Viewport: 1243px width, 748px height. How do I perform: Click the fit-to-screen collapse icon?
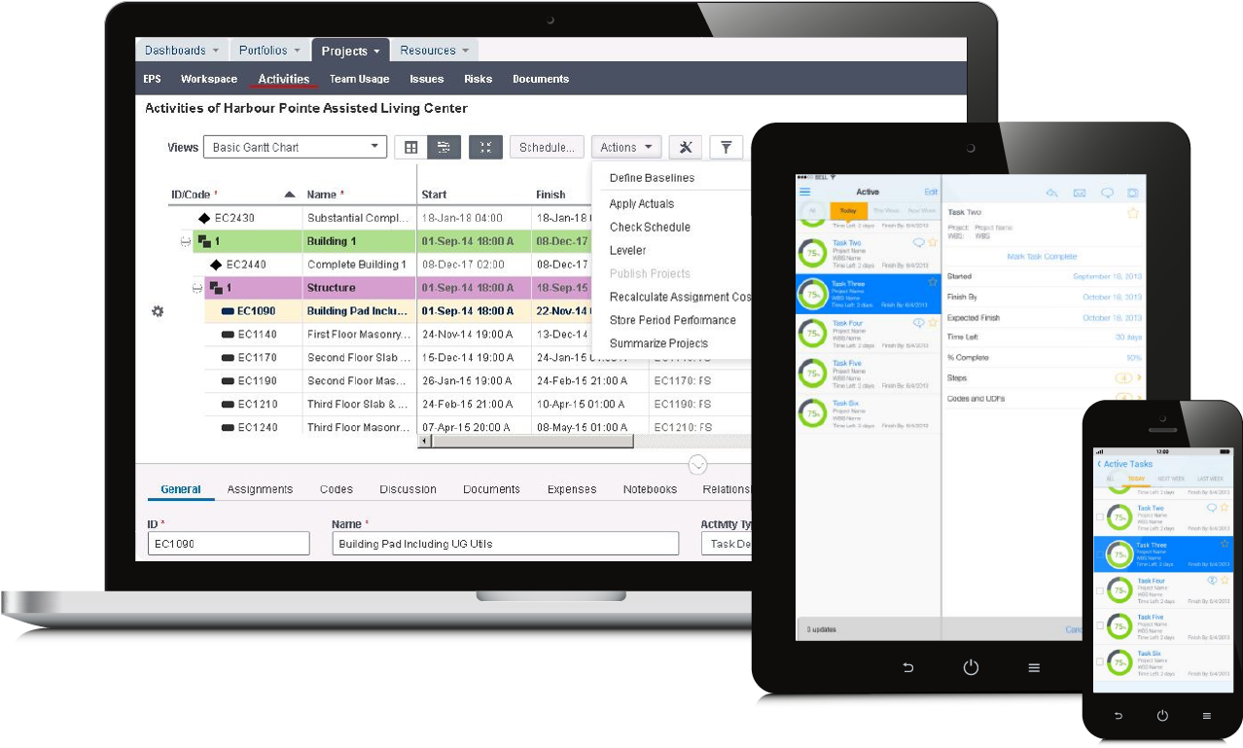[485, 147]
